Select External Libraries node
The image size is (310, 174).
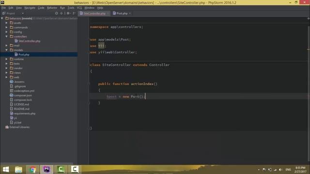click(x=19, y=127)
